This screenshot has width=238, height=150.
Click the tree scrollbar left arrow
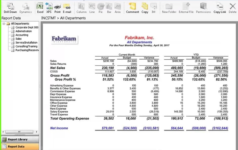[x=3, y=132]
